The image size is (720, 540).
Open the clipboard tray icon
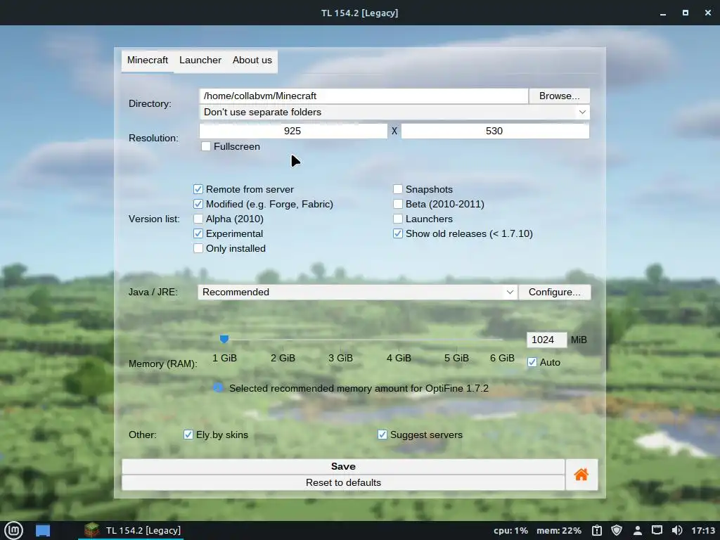point(596,530)
